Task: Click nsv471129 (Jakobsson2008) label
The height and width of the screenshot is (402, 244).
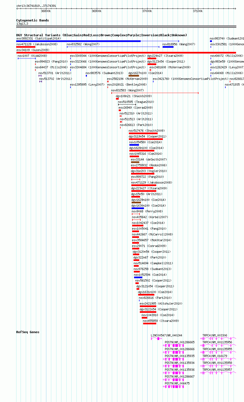Action: 152,183
